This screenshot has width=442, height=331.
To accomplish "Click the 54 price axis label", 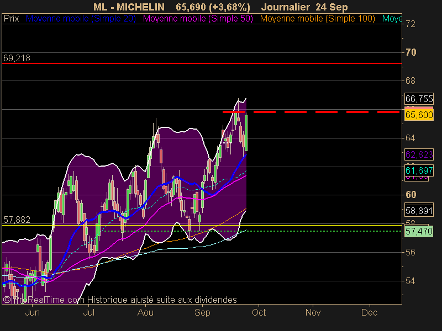I will coord(411,281).
